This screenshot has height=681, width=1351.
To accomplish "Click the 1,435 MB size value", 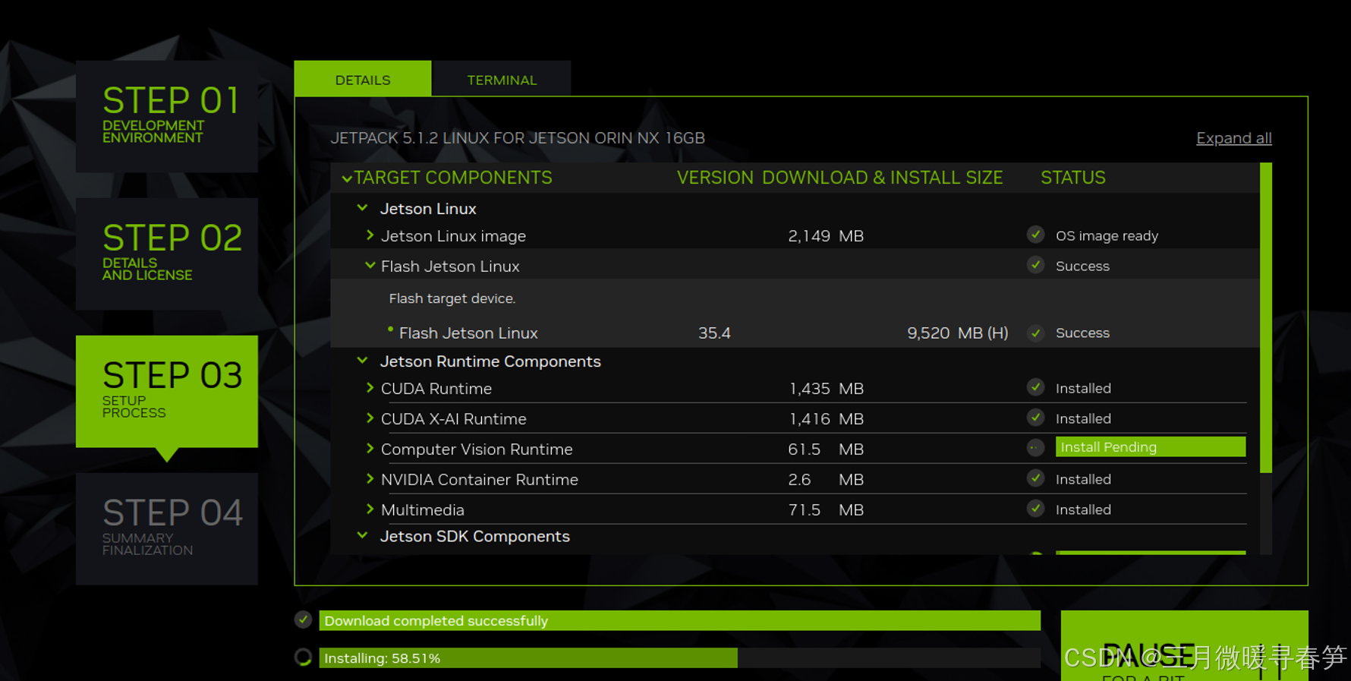I will click(x=826, y=389).
